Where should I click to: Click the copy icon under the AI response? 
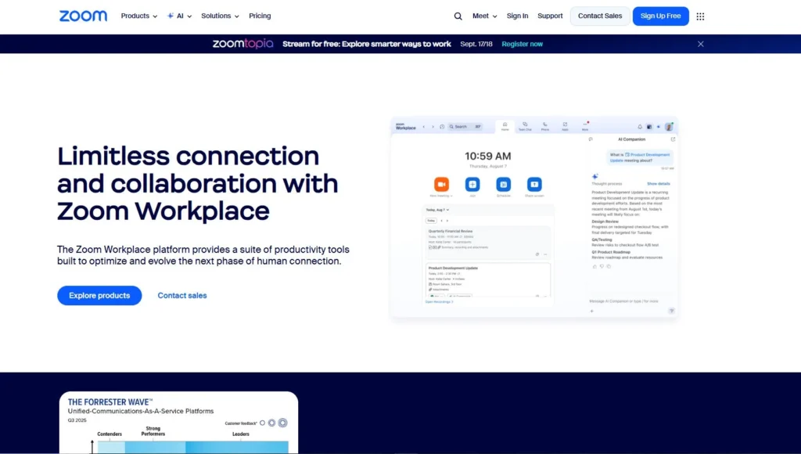[609, 266]
